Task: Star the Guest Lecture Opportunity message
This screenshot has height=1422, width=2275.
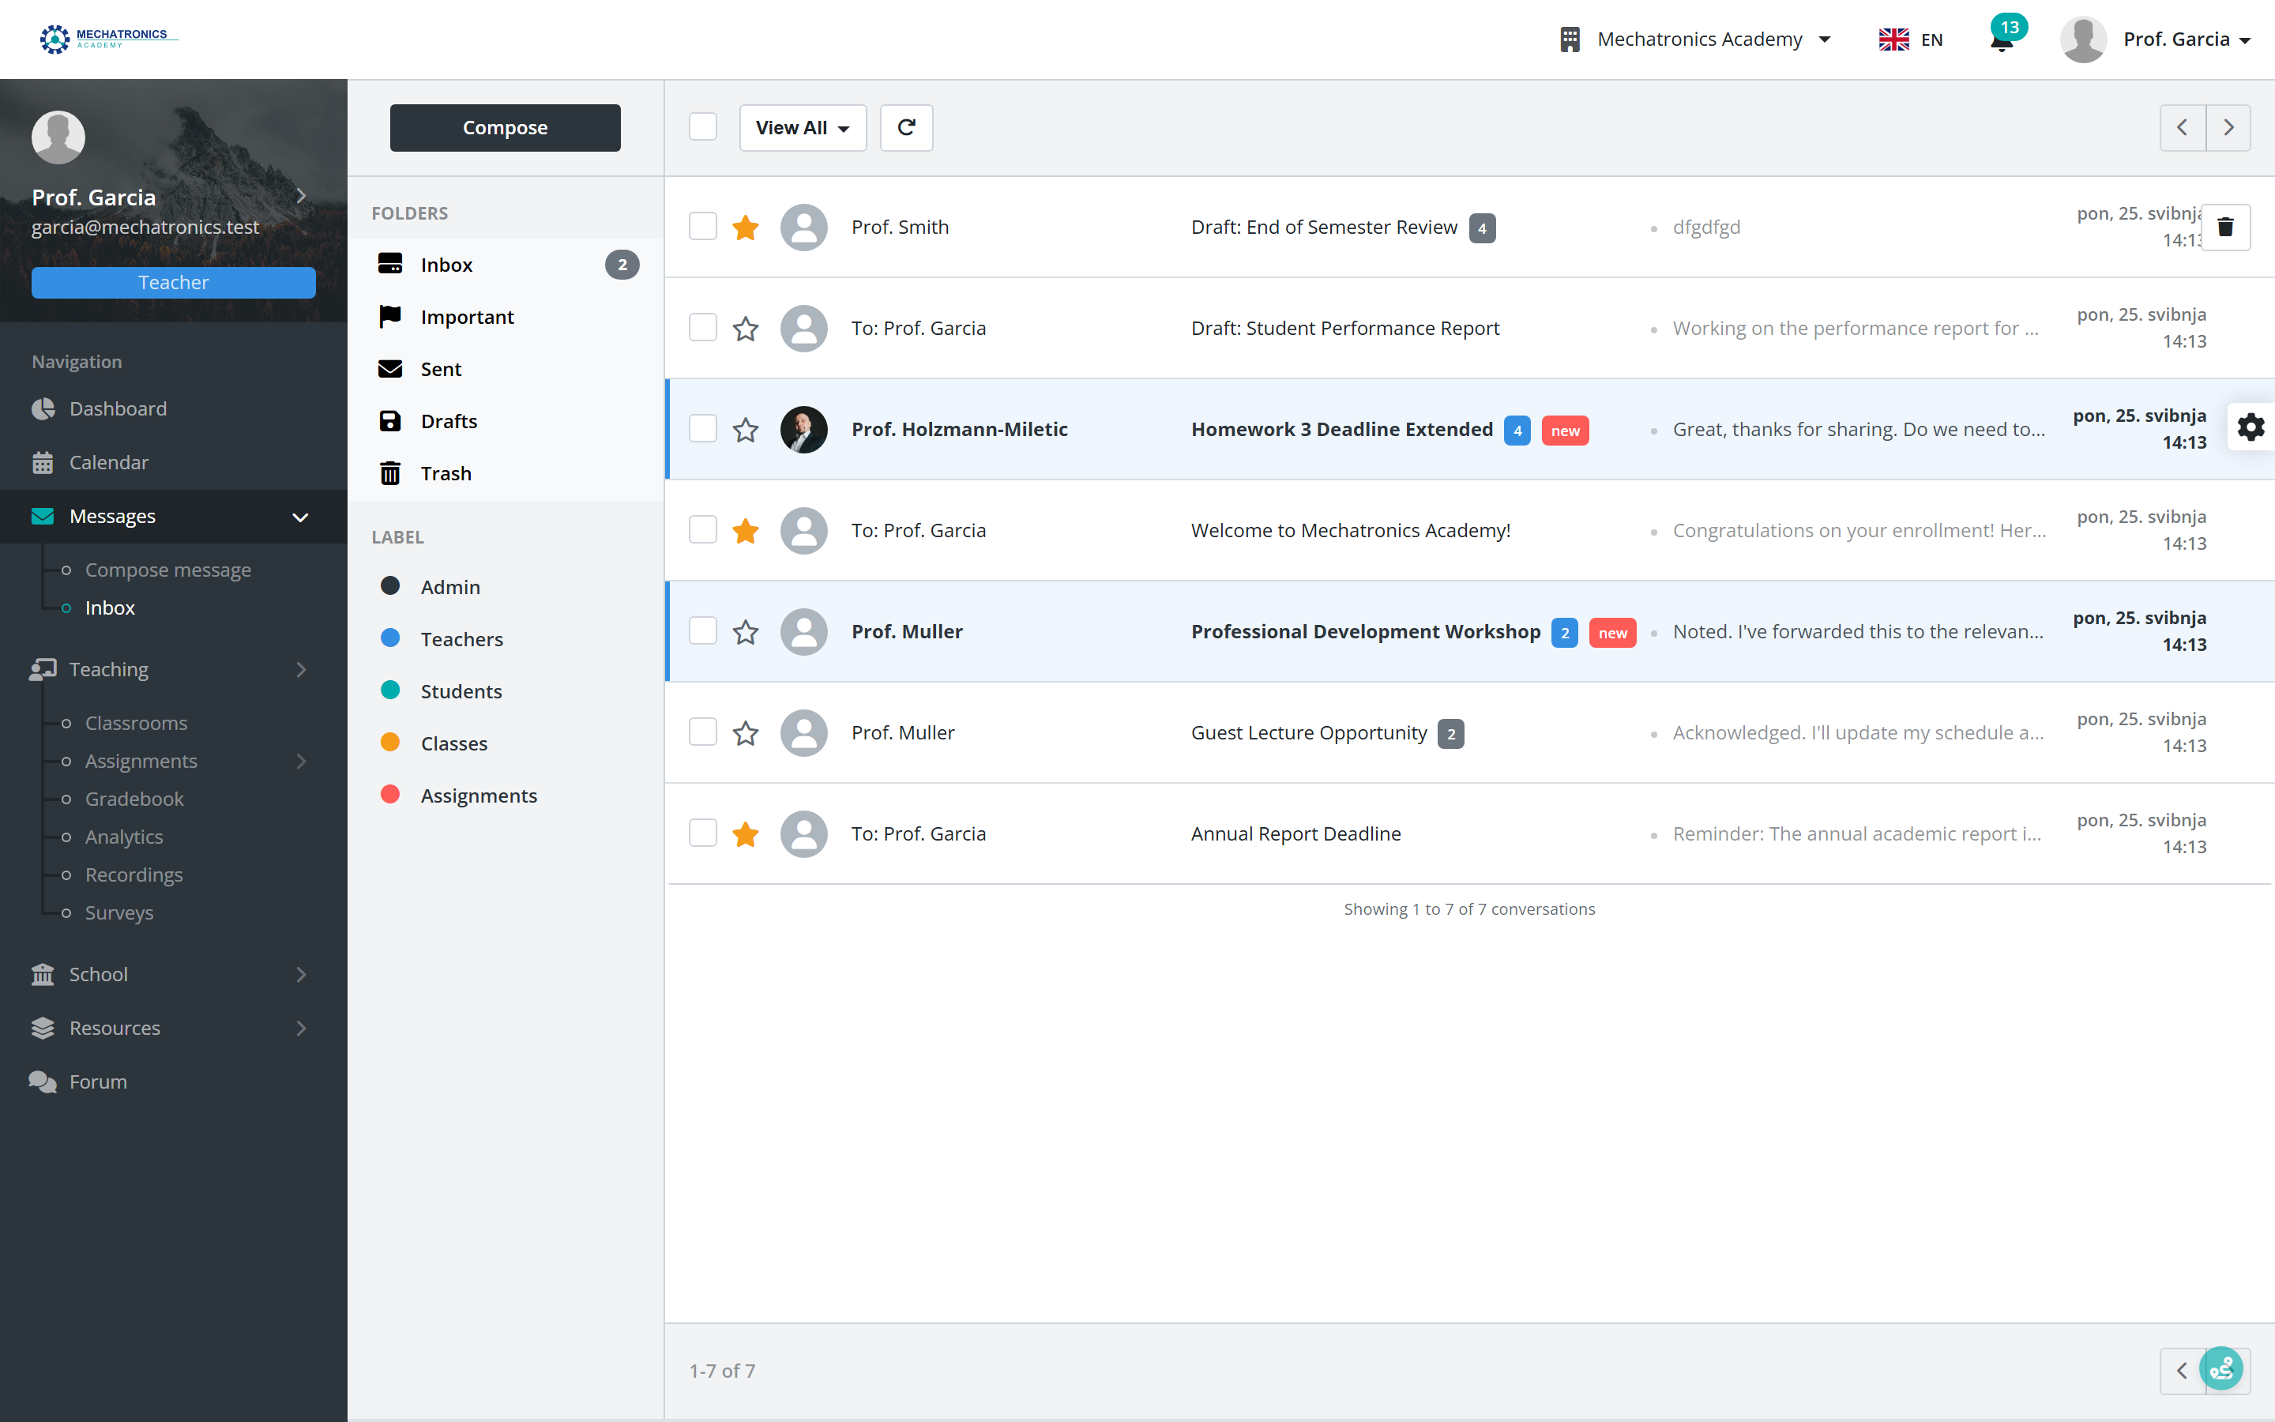Action: coord(746,732)
